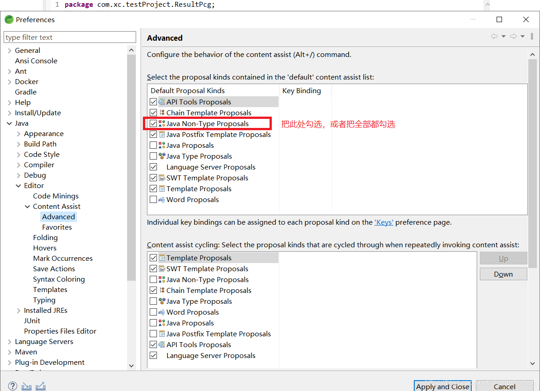Viewport: 540px width, 391px height.
Task: Select Properties Files Editor page
Action: [60, 331]
